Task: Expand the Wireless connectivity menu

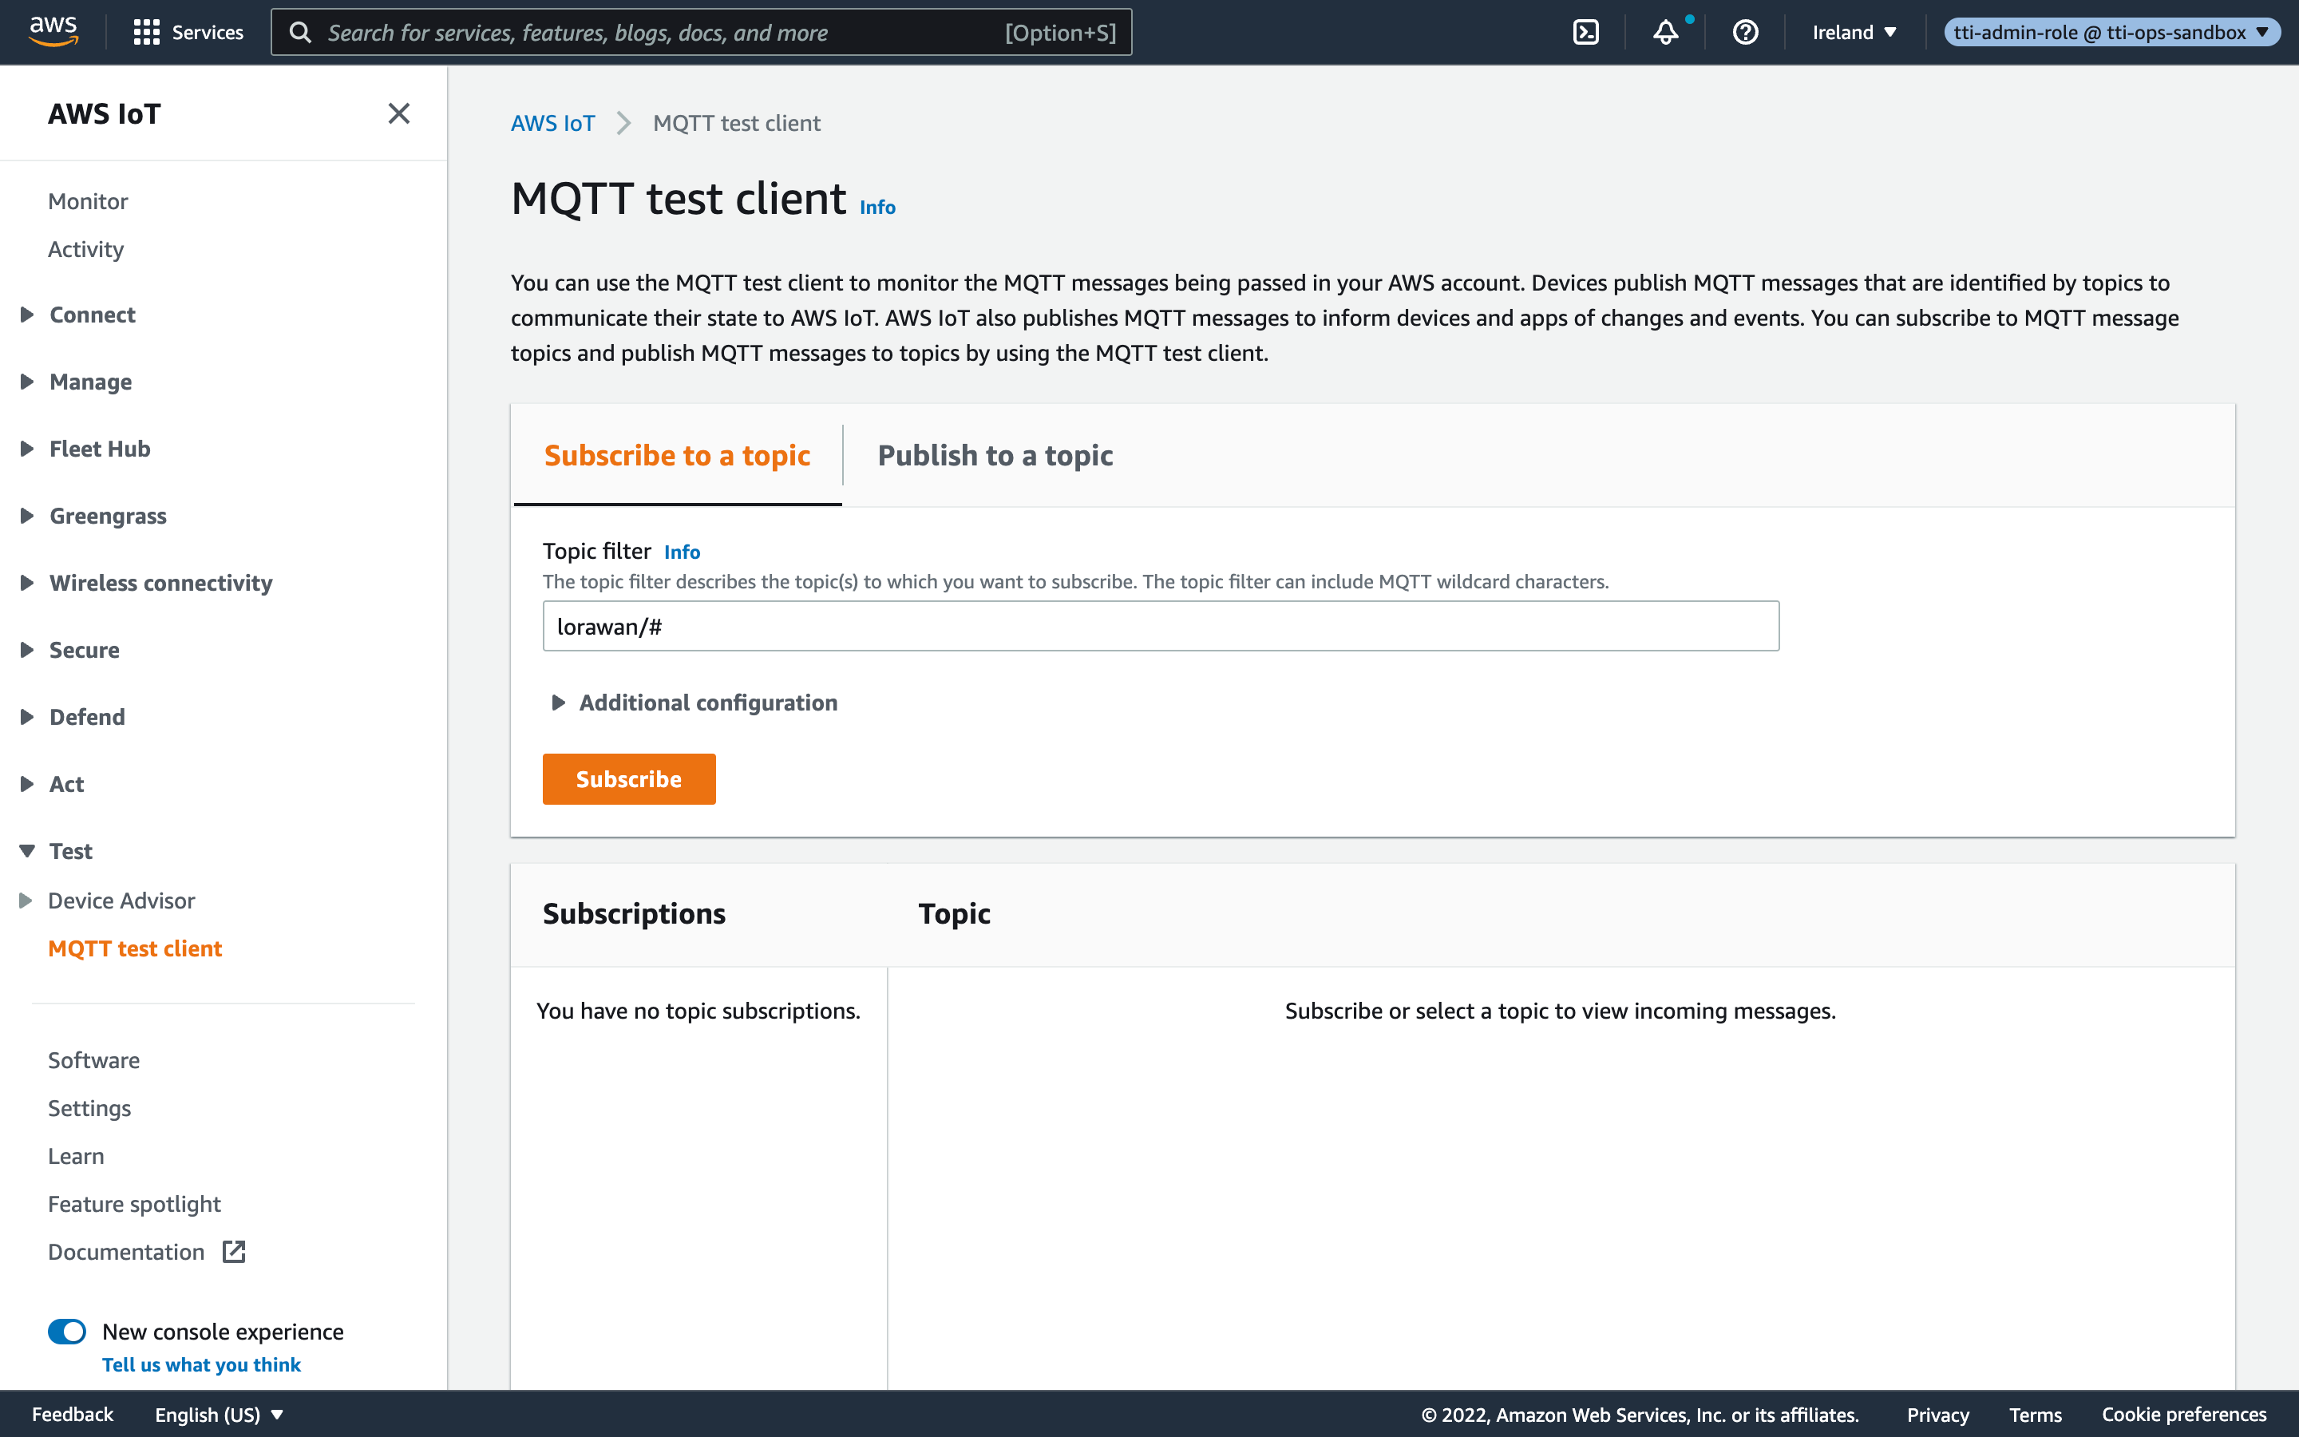Action: point(160,583)
